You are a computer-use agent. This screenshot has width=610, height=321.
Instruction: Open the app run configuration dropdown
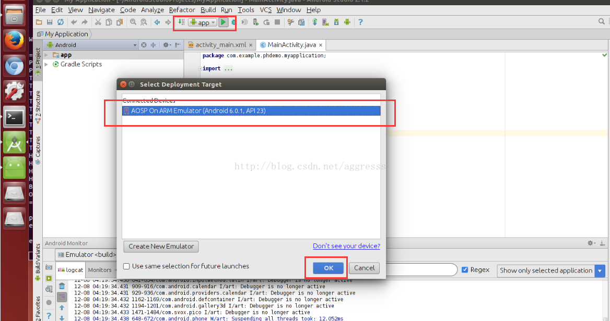[x=203, y=22]
